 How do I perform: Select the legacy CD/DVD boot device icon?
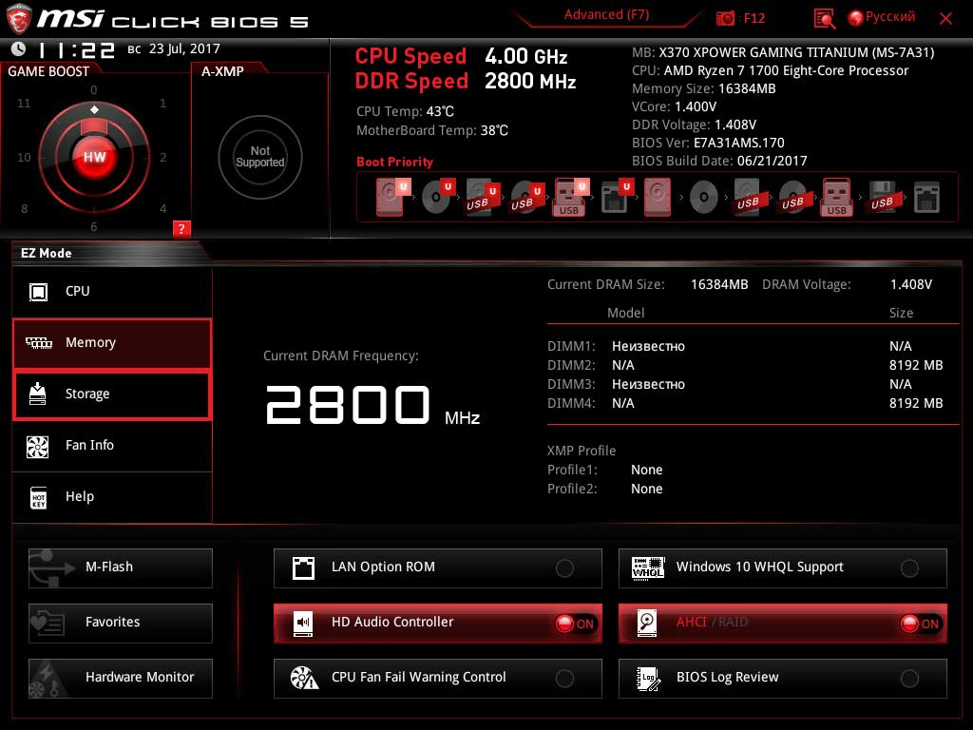[x=704, y=198]
